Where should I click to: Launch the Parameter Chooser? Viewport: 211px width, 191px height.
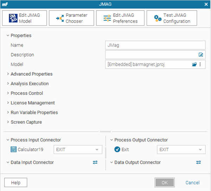[71, 18]
